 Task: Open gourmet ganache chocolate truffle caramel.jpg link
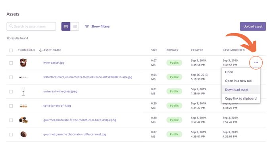pos(75,134)
